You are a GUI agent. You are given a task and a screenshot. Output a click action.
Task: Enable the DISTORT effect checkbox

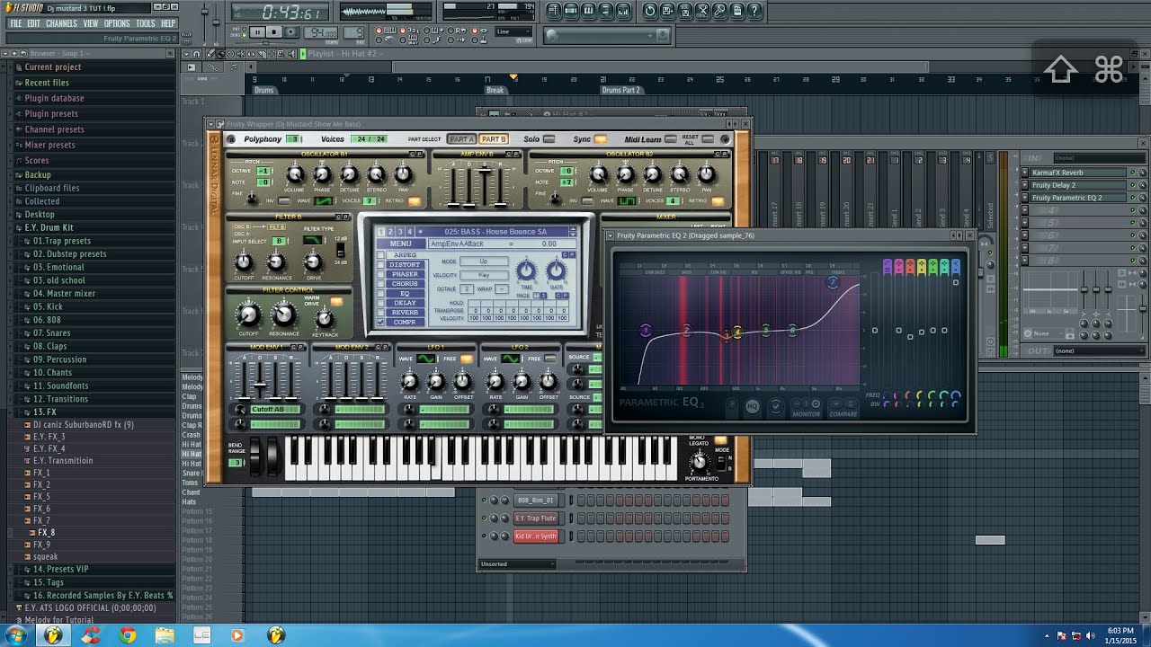380,265
